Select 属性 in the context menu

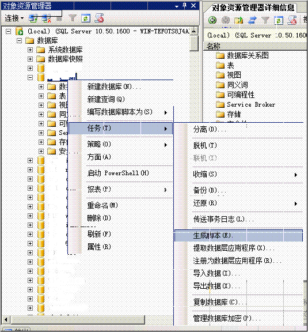99,247
